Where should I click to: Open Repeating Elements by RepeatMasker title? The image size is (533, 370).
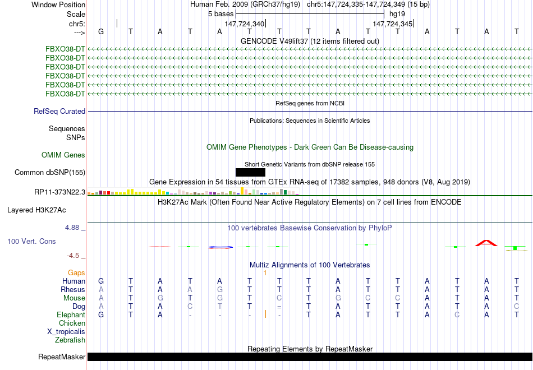tap(310, 349)
